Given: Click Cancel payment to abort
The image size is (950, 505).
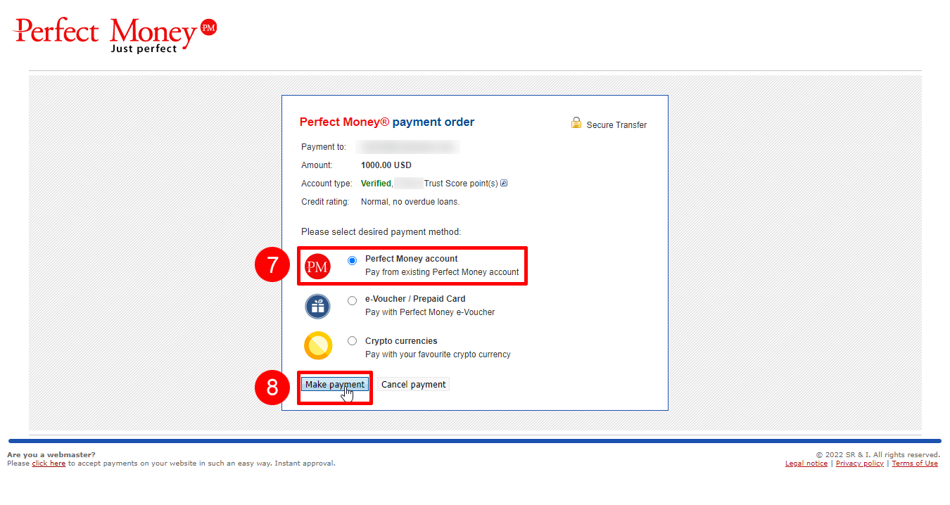Looking at the screenshot, I should coord(413,384).
